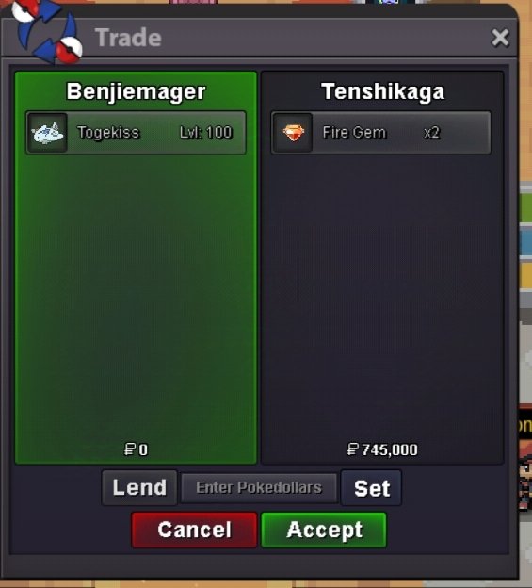Click the Fire Gem item icon
Screen dimensions: 532x588
pyautogui.click(x=293, y=133)
